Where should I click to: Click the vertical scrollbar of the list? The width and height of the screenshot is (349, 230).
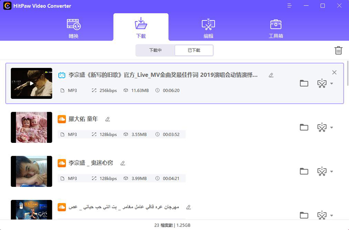348,73
